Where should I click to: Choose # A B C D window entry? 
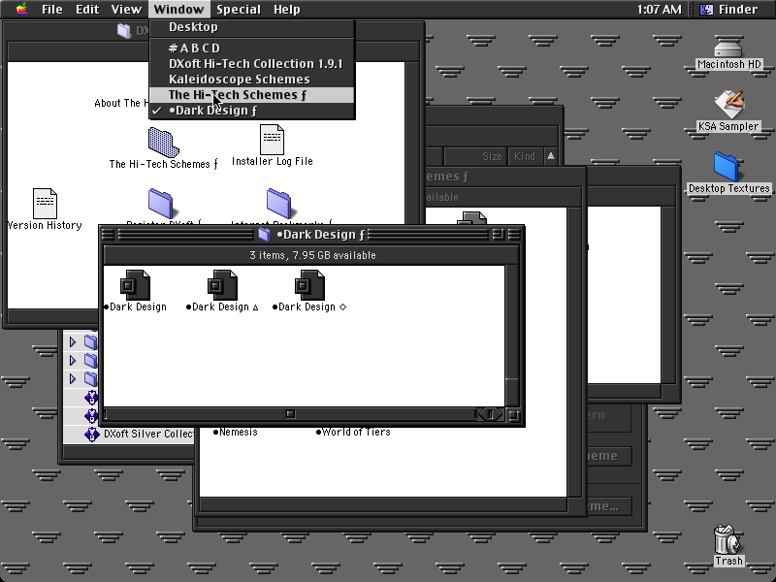click(x=252, y=48)
